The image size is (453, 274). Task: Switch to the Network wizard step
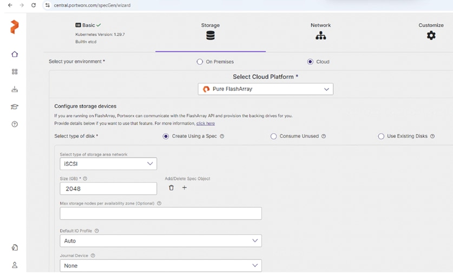(x=321, y=25)
